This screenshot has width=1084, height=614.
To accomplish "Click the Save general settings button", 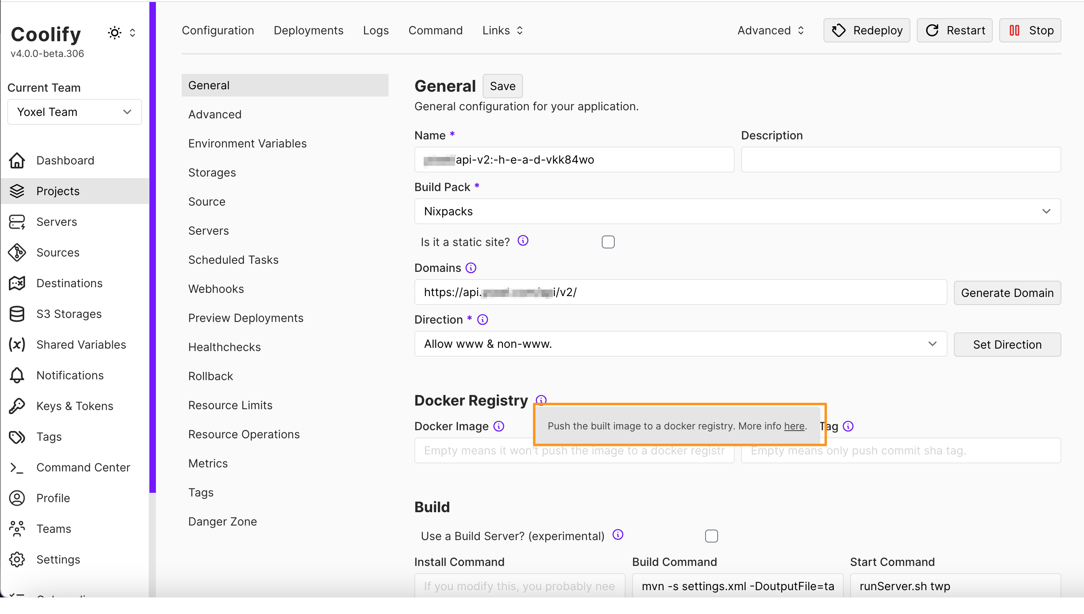I will coord(502,86).
